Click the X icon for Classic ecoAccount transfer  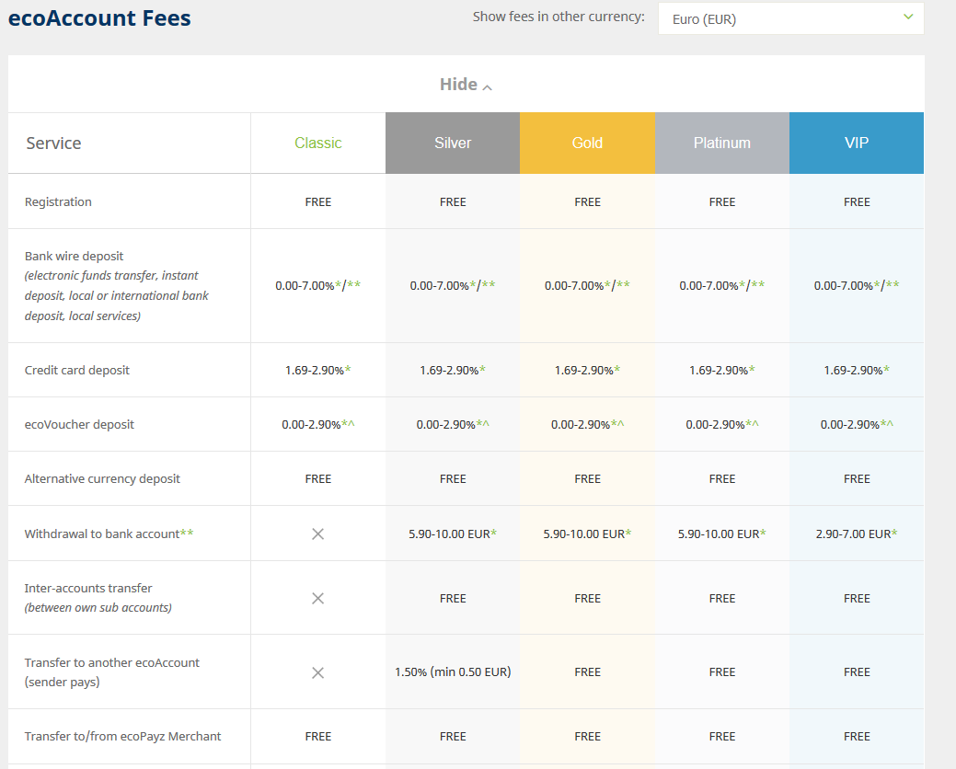pos(317,672)
